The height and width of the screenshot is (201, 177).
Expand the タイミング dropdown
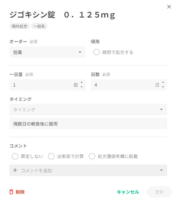tap(161, 109)
